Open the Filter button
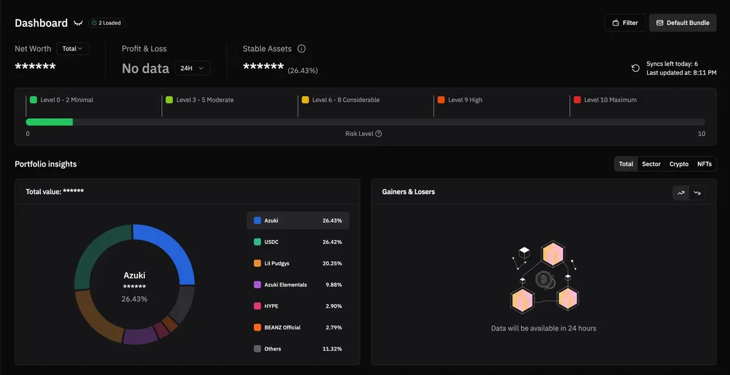The image size is (730, 375). [625, 23]
